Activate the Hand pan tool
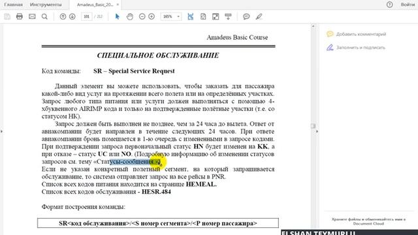The image size is (418, 235). [130, 16]
